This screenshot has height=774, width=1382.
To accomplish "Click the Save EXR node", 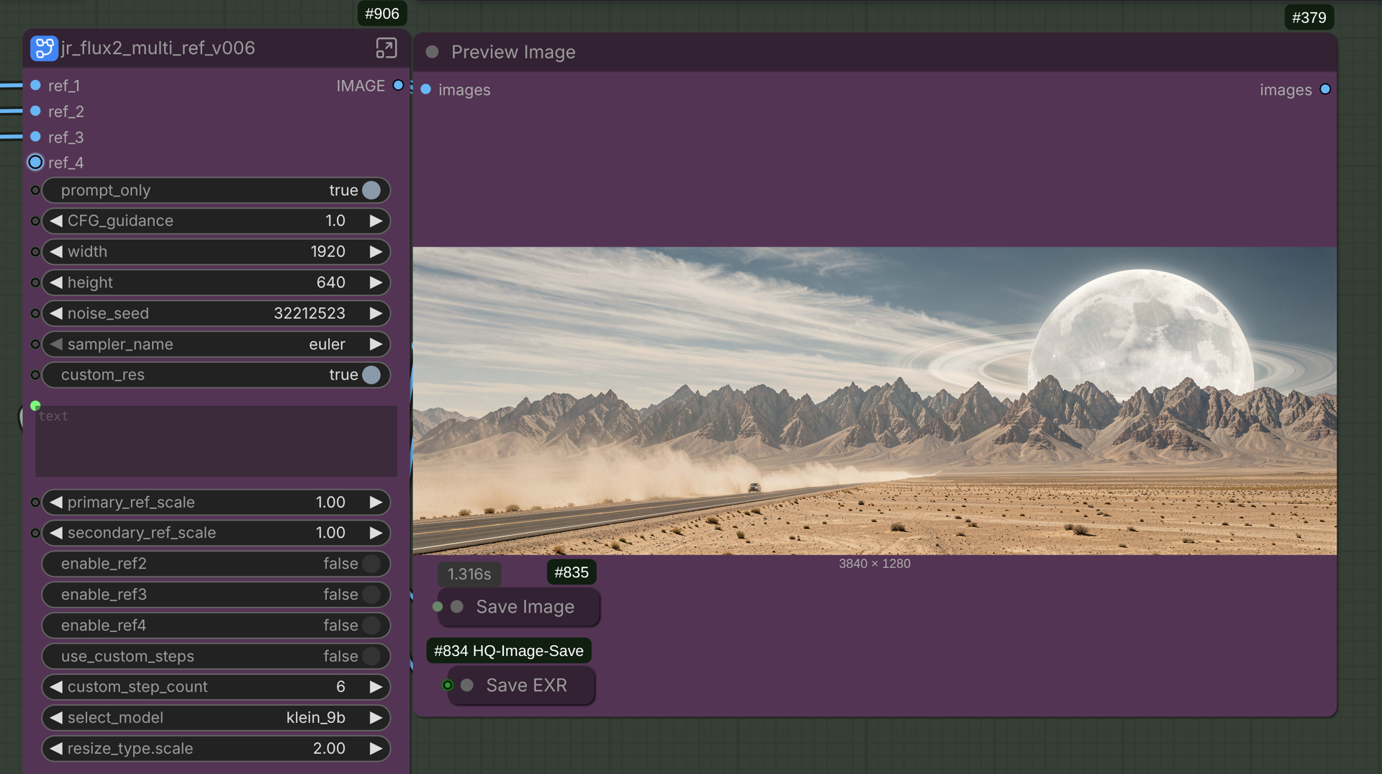I will [521, 685].
